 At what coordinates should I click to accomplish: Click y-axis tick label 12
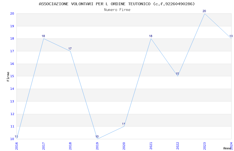coord(12,114)
